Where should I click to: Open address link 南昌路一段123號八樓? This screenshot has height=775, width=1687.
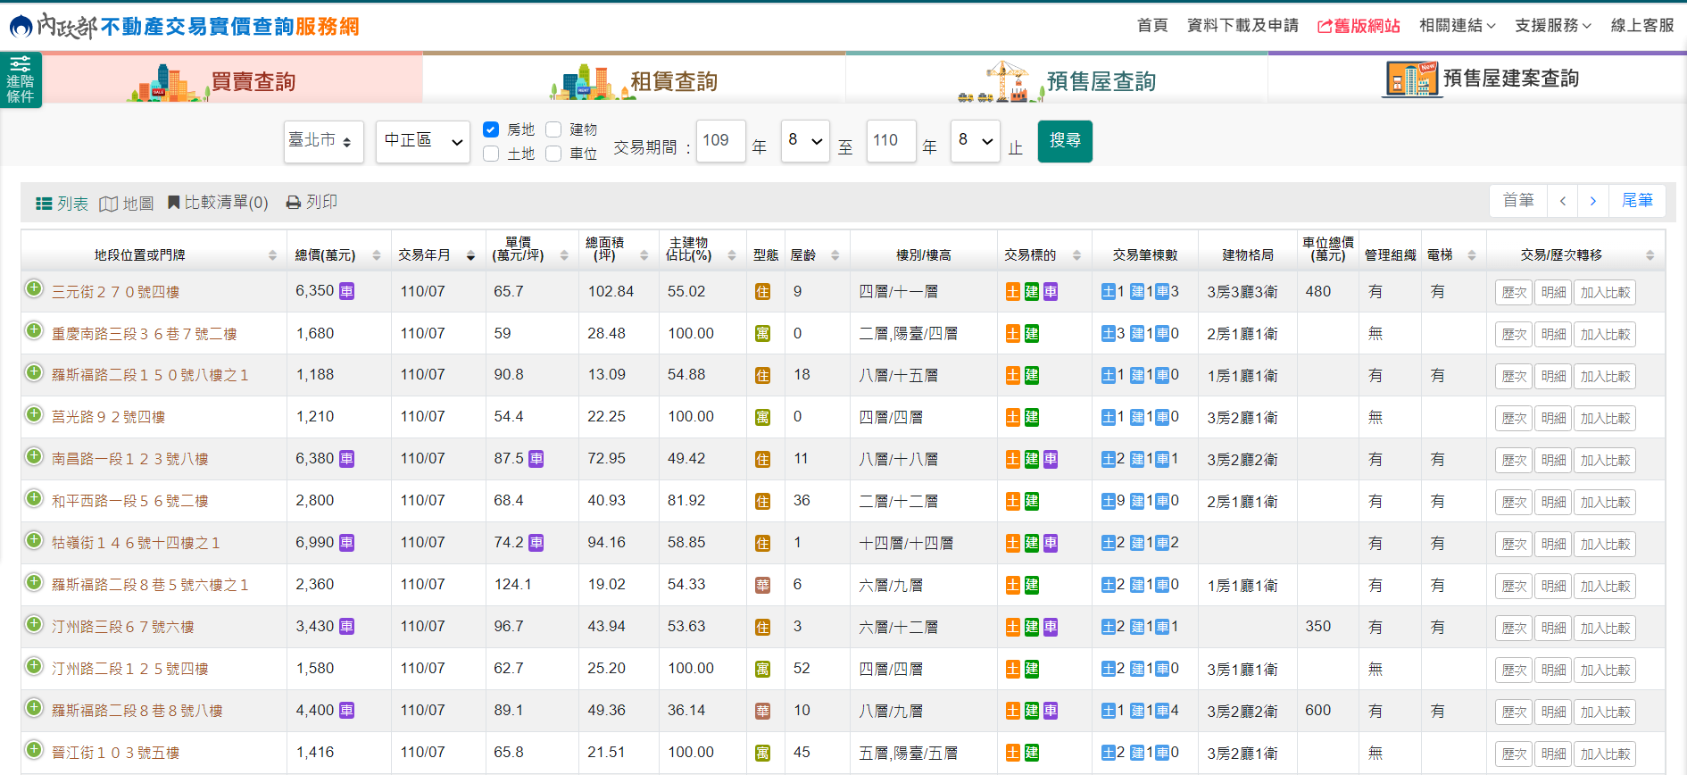click(x=129, y=459)
